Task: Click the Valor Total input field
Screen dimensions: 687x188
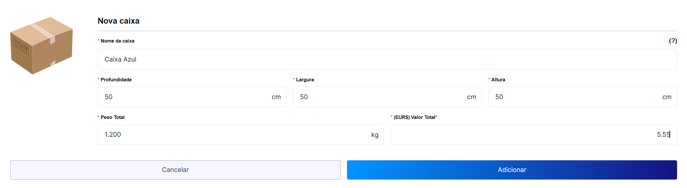Action: click(x=525, y=134)
